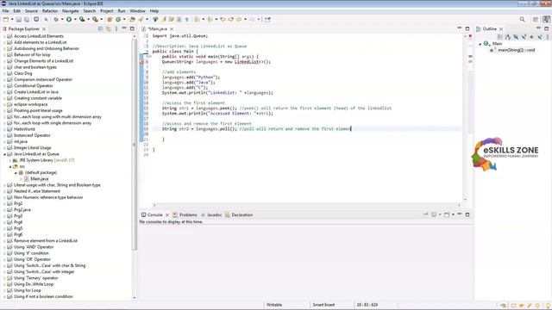Collapse the src folder node
The width and height of the screenshot is (552, 310).
[10, 166]
